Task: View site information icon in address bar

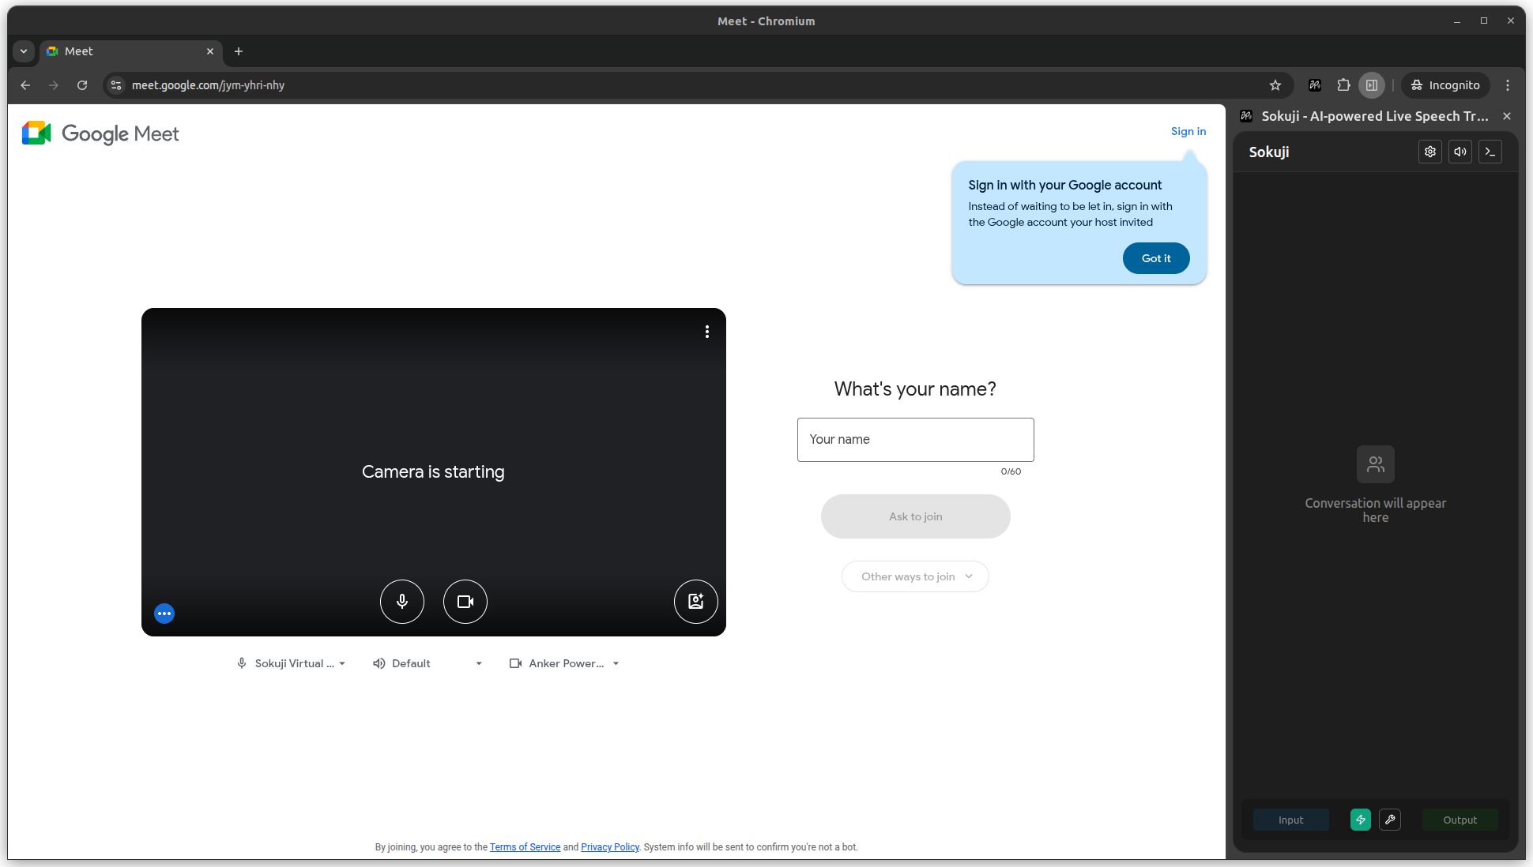Action: [116, 85]
